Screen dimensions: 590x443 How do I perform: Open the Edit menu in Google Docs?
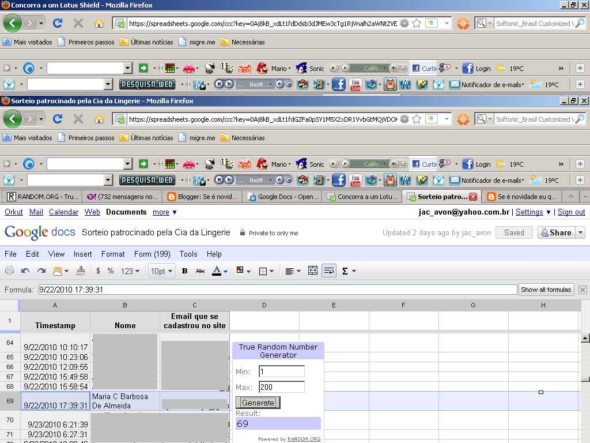pos(32,254)
